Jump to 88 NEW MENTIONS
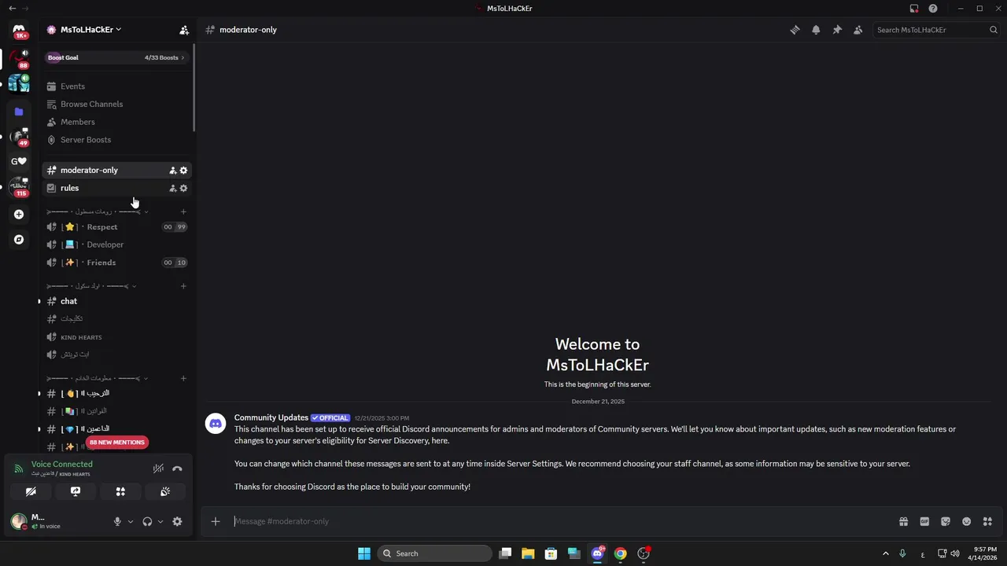 coord(116,442)
